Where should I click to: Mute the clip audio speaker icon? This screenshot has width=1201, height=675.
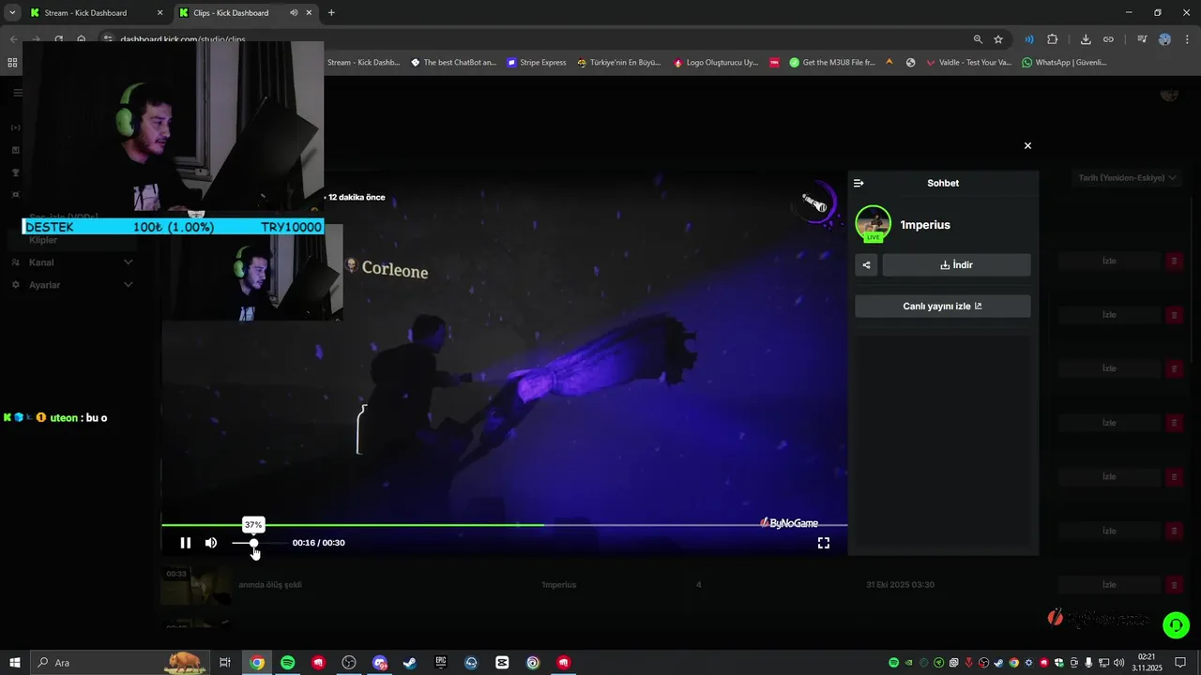(x=211, y=543)
